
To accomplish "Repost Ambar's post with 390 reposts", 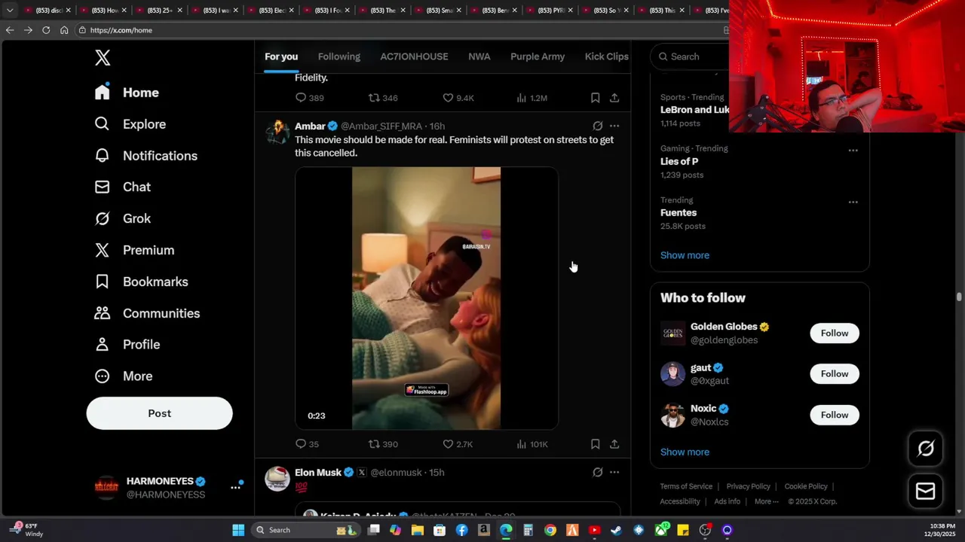I will pyautogui.click(x=382, y=444).
